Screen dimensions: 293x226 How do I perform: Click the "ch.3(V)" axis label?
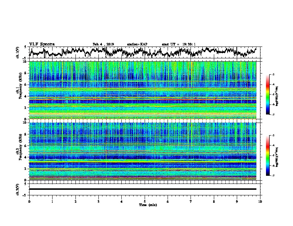[18, 189]
